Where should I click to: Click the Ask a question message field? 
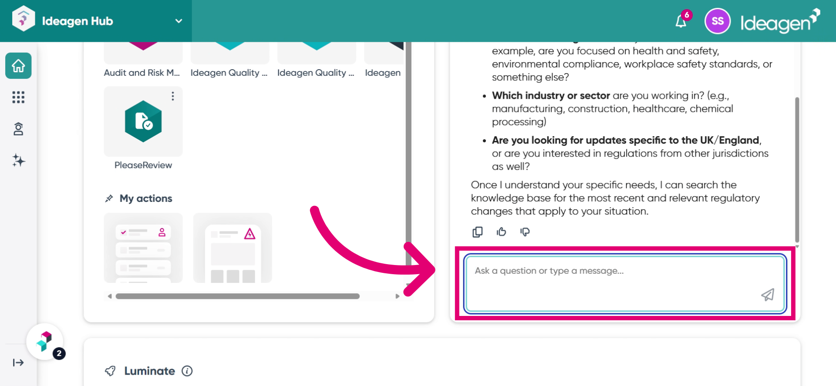[625, 284]
